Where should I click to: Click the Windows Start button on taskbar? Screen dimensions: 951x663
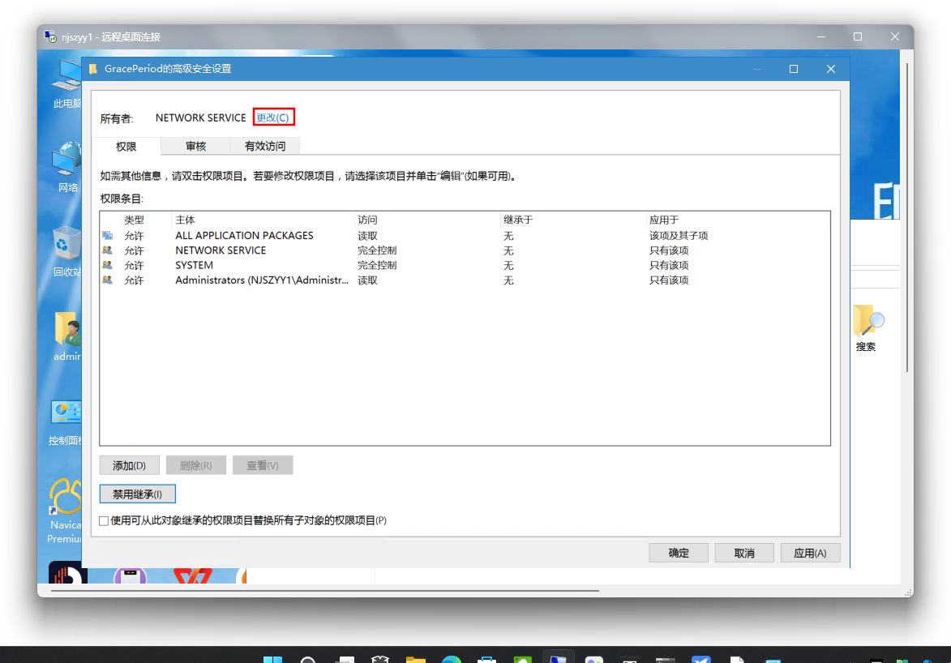click(273, 658)
